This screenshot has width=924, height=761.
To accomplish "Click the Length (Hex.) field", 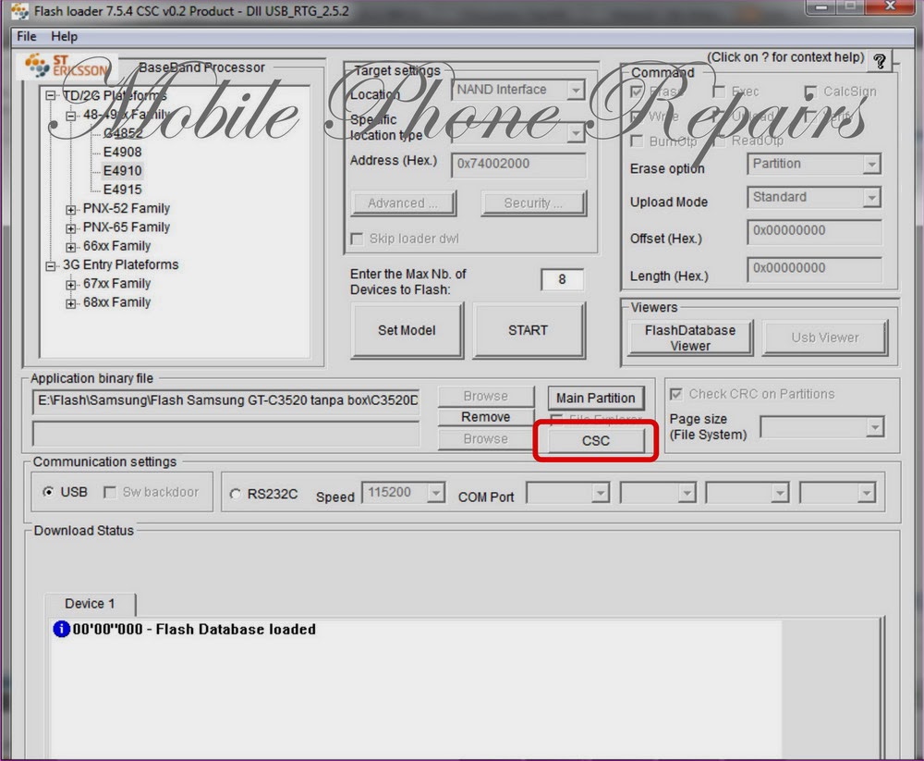I will (814, 268).
